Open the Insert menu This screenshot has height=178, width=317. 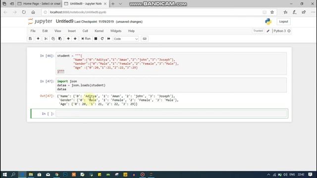(x=72, y=31)
